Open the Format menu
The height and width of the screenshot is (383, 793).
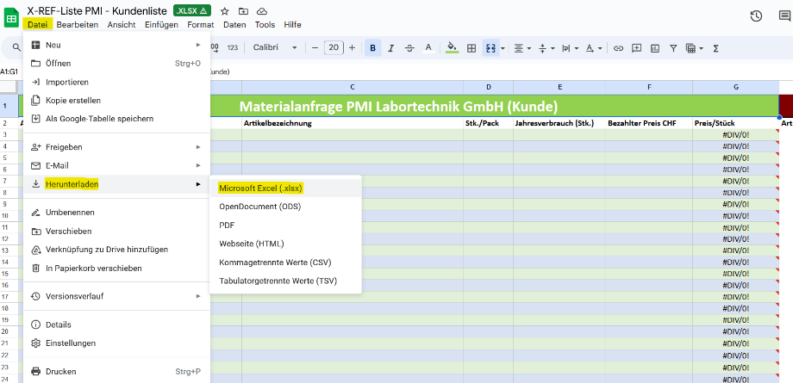pyautogui.click(x=200, y=24)
